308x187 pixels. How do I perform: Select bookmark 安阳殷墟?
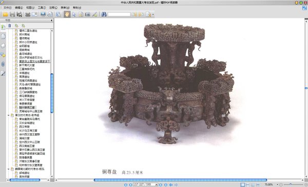click(24, 46)
